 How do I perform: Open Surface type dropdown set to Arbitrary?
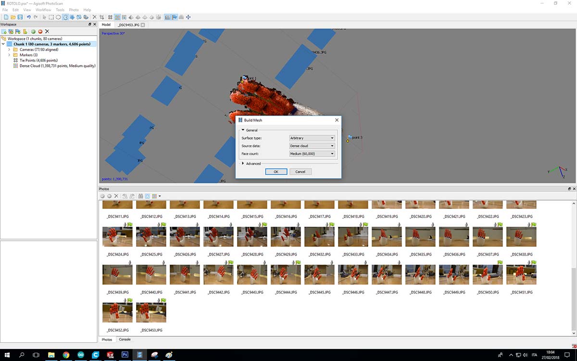tap(312, 138)
